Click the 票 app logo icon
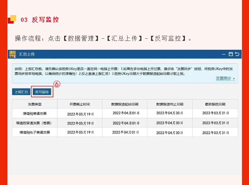249x185 pixels. click(x=13, y=54)
